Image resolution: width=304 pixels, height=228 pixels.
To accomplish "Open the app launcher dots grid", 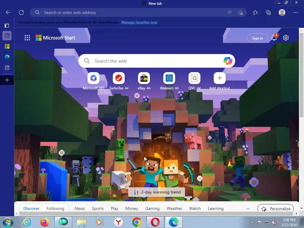I will click(27, 38).
